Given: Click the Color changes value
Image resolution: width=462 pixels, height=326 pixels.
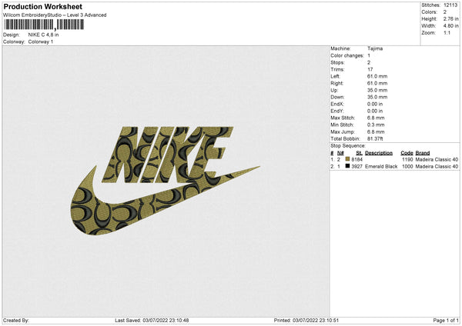Looking at the screenshot, I should click(x=369, y=55).
